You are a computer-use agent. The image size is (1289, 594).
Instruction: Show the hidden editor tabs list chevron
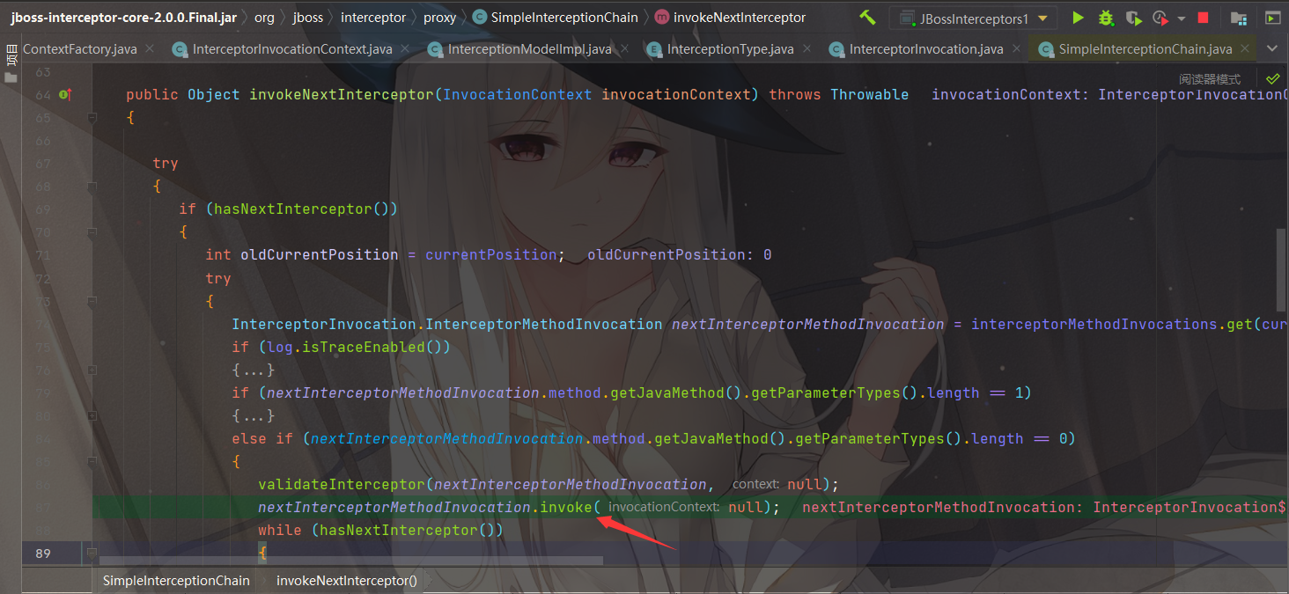[x=1271, y=48]
